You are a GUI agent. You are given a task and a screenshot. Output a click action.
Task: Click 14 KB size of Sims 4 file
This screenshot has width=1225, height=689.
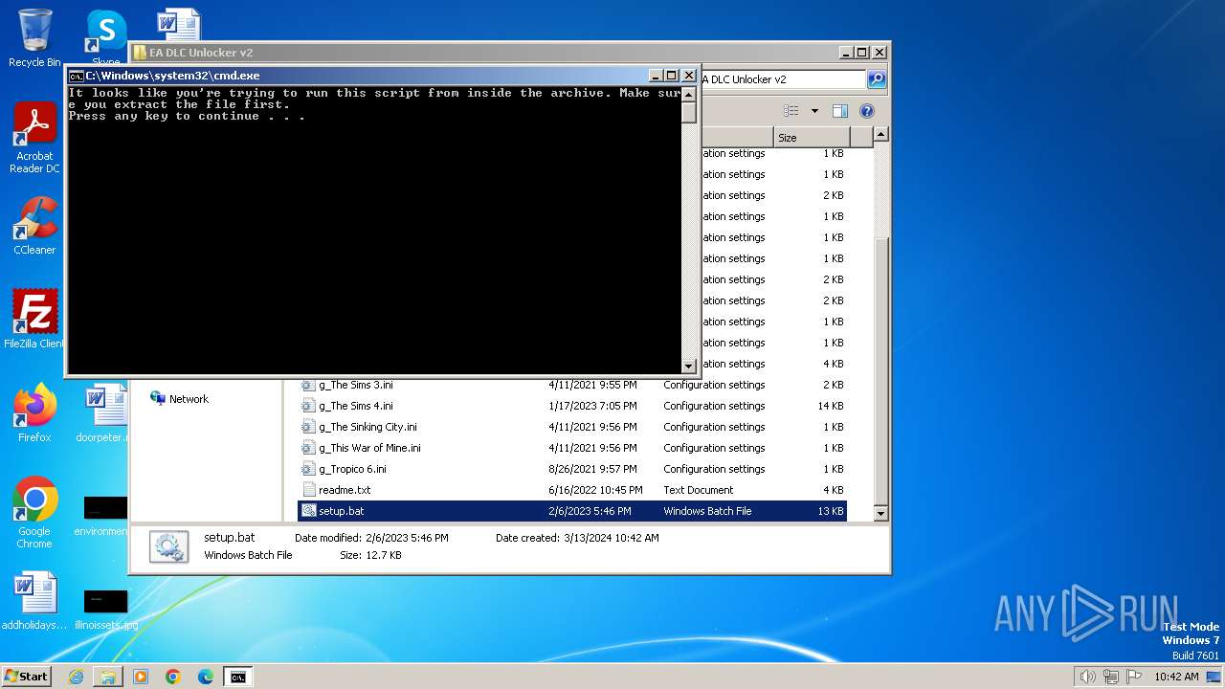coord(830,406)
